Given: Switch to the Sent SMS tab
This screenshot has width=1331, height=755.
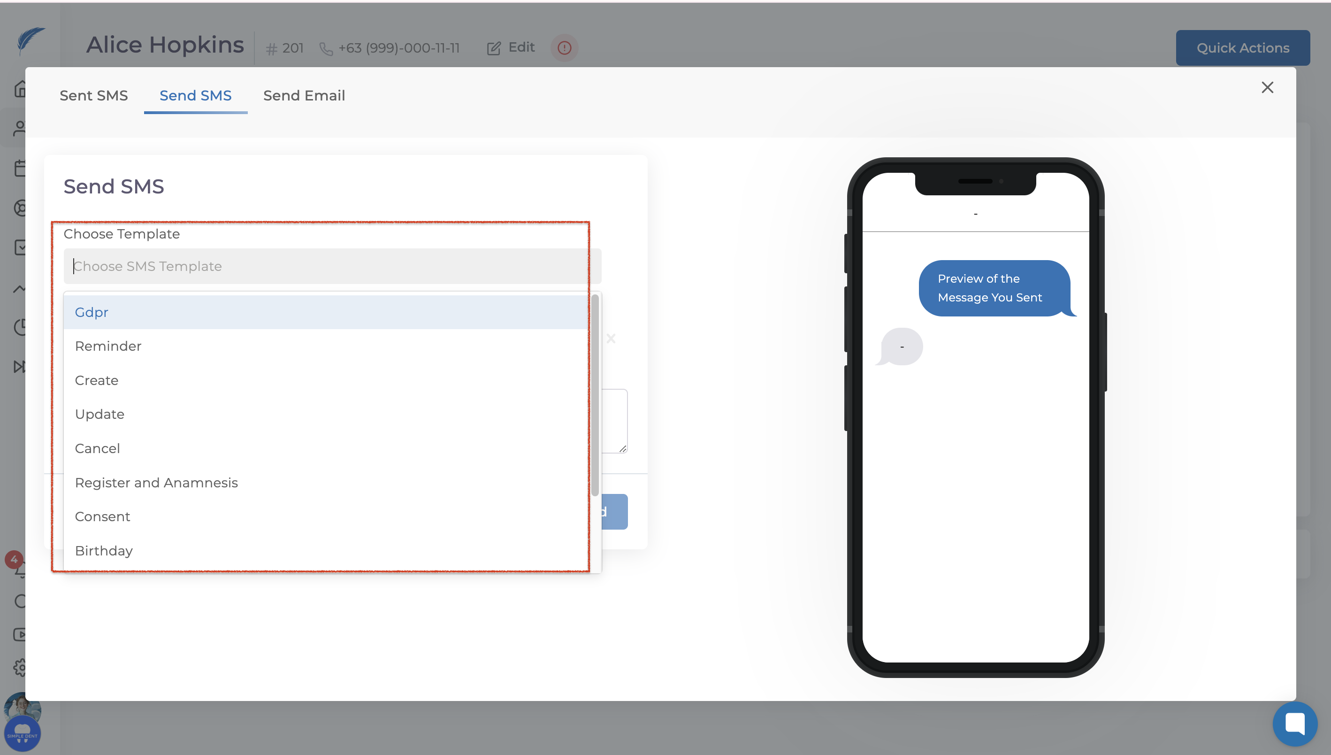Looking at the screenshot, I should tap(93, 95).
